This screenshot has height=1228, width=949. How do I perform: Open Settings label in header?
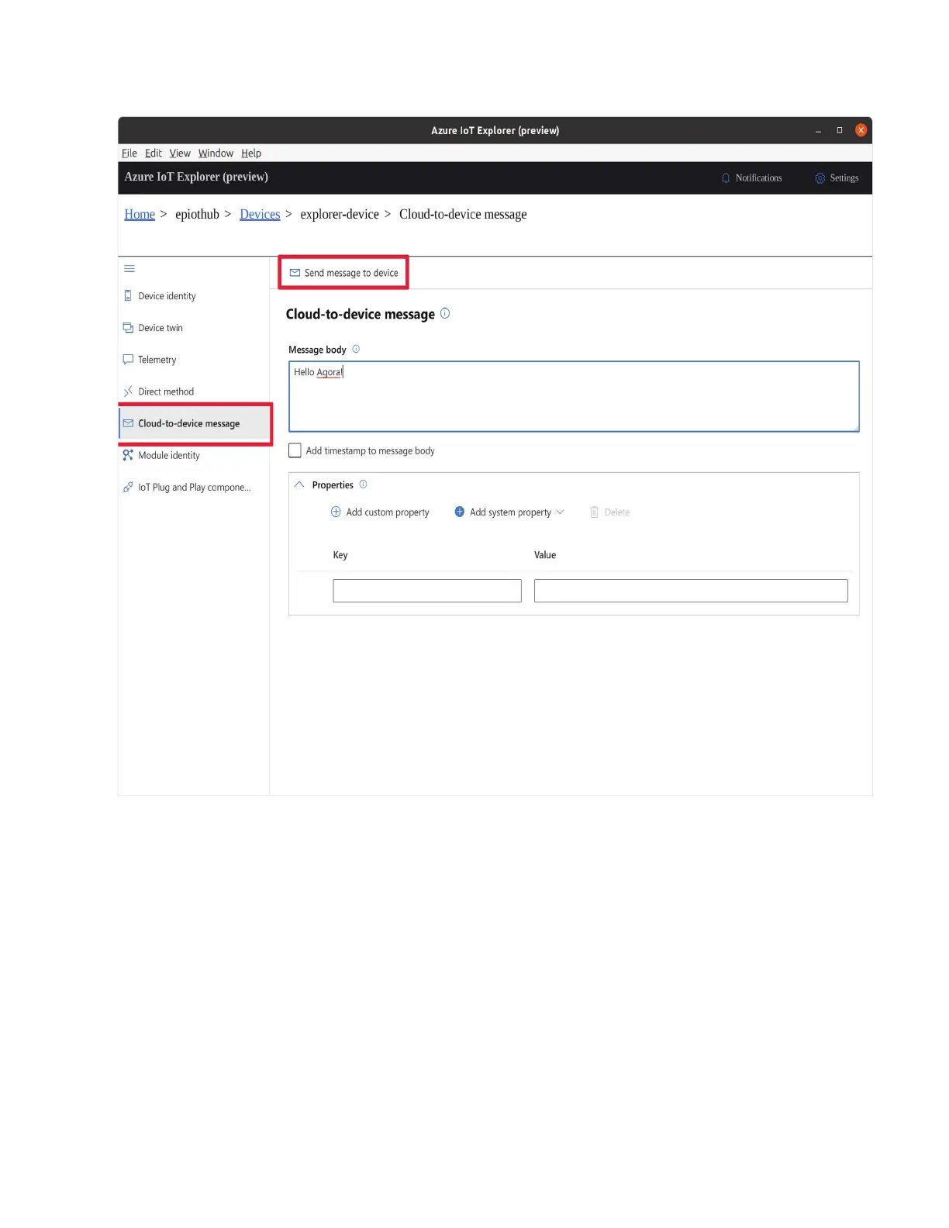[844, 178]
